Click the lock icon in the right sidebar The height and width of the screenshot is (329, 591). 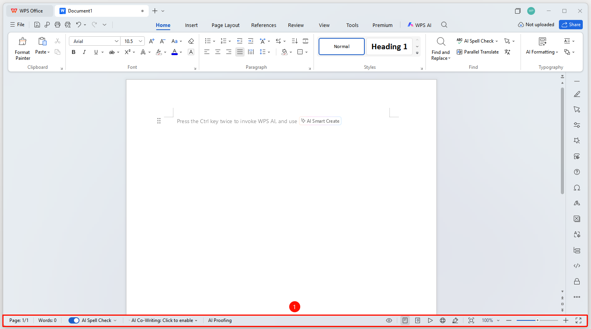[x=577, y=281]
